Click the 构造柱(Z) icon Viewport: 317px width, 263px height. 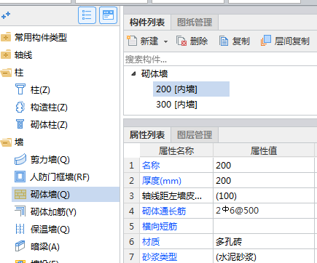coord(20,107)
